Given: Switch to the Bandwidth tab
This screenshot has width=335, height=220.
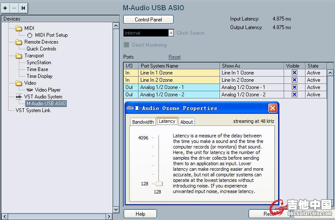Looking at the screenshot, I should coord(143,122).
